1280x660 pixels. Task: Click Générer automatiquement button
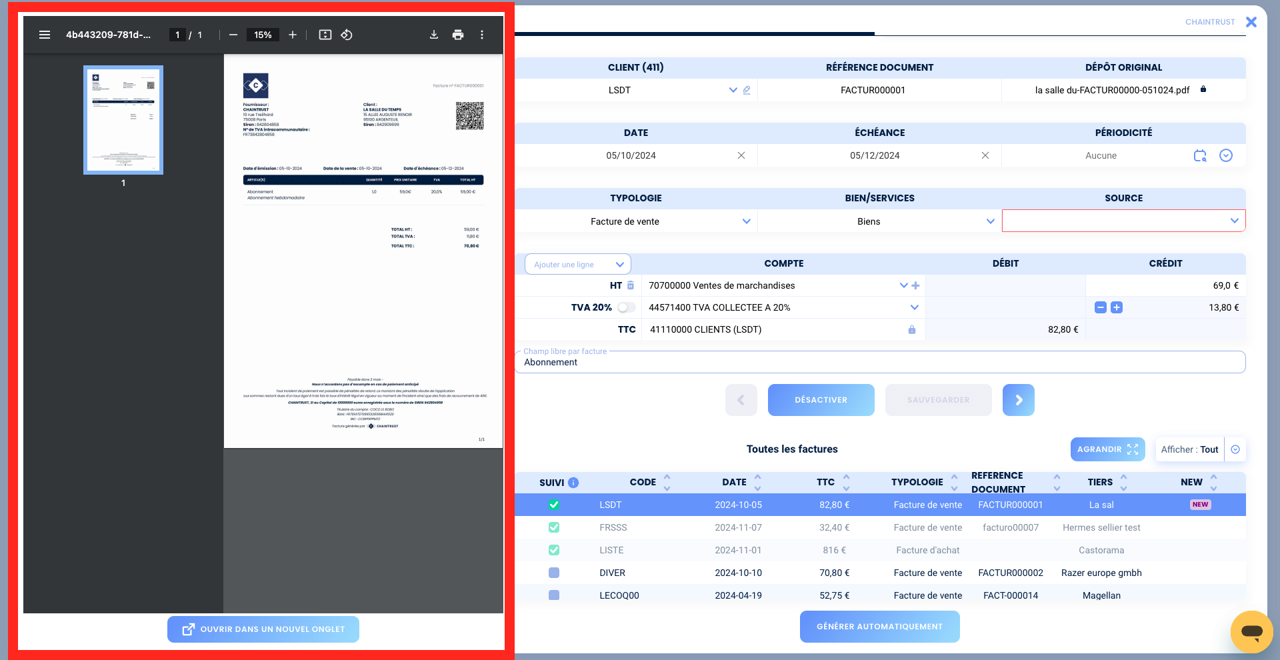pyautogui.click(x=880, y=627)
